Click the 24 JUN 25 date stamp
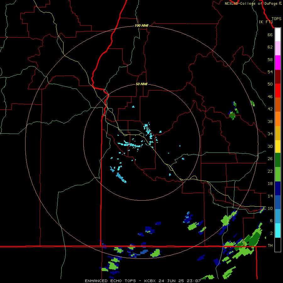283x283 pixels. click(171, 281)
